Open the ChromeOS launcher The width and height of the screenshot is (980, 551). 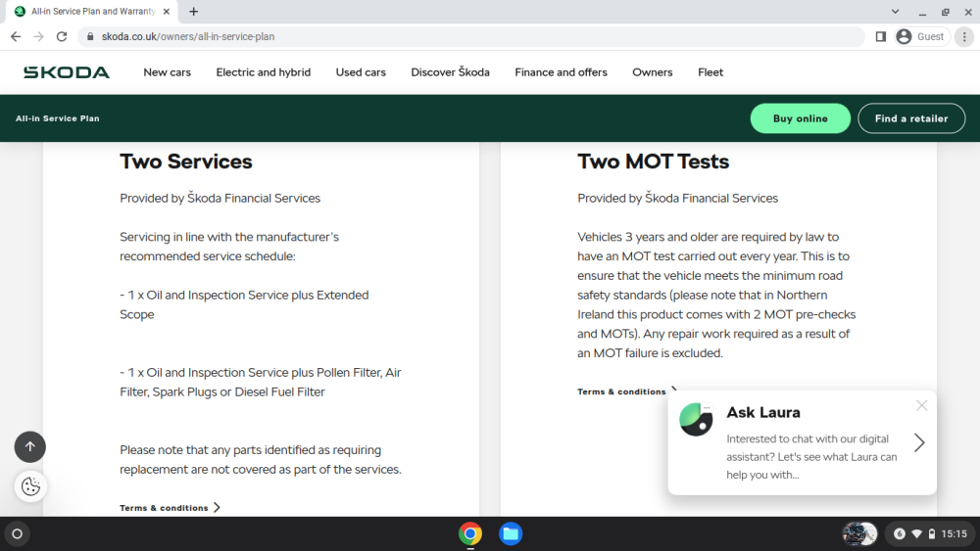[18, 534]
